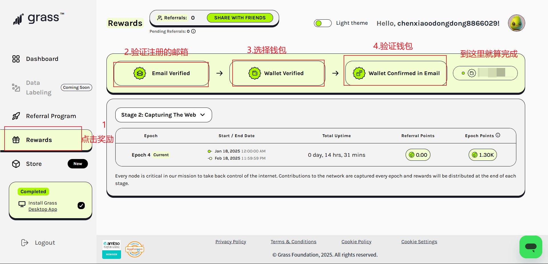Click the Epoch column header
This screenshot has width=548, height=264.
pyautogui.click(x=151, y=136)
